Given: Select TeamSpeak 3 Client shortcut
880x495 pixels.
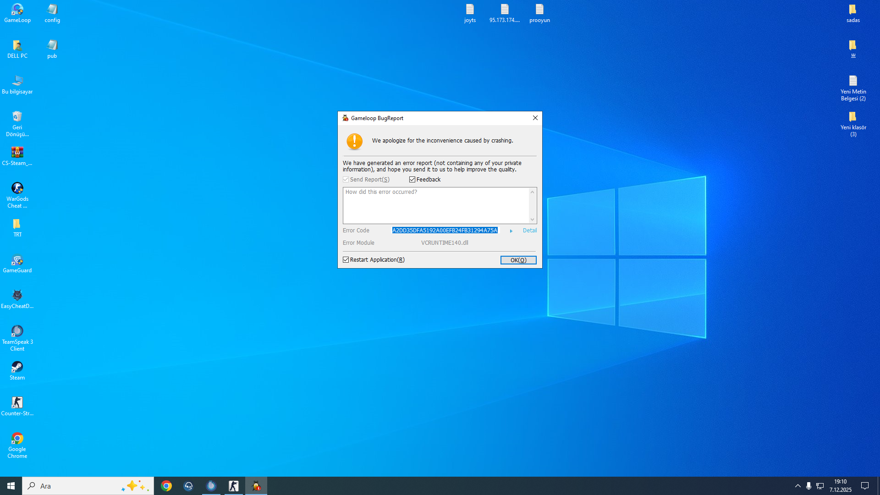Looking at the screenshot, I should click(17, 338).
